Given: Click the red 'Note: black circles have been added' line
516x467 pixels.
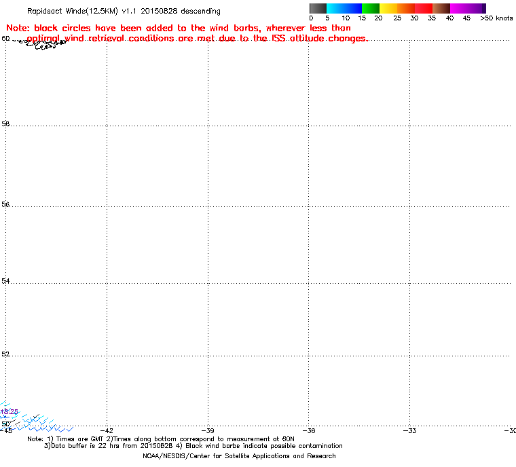Looking at the screenshot, I should point(179,28).
